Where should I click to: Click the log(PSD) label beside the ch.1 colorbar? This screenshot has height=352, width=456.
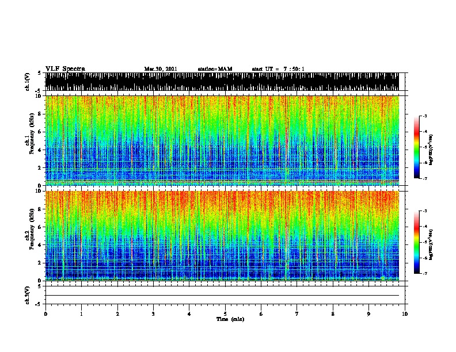click(x=431, y=150)
